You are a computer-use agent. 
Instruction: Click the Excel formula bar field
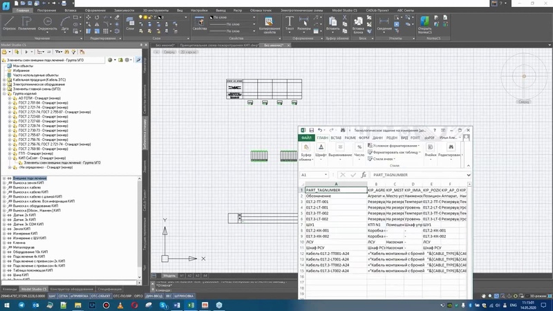click(x=419, y=175)
